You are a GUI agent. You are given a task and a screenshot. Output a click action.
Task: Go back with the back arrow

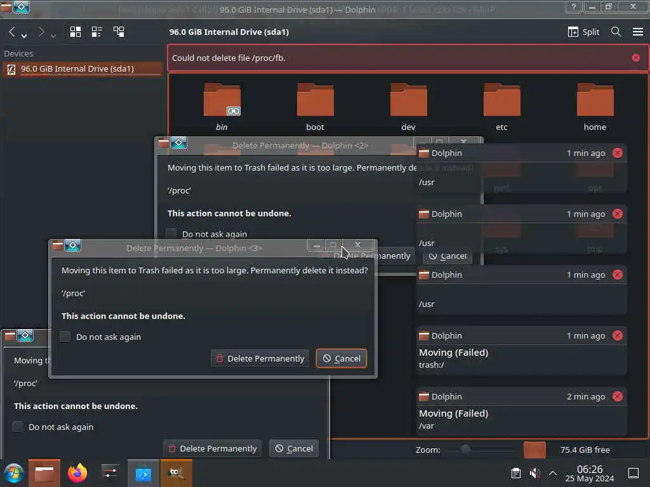click(11, 32)
